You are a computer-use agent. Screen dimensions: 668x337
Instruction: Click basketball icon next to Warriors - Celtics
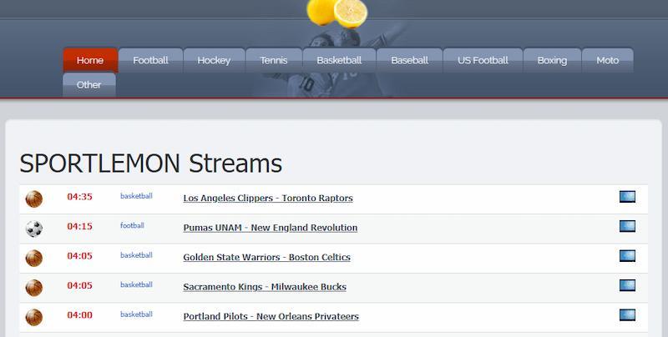click(34, 259)
